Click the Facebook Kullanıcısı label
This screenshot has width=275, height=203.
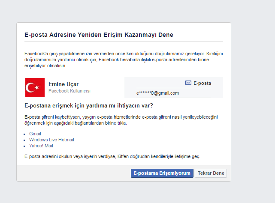[70, 91]
